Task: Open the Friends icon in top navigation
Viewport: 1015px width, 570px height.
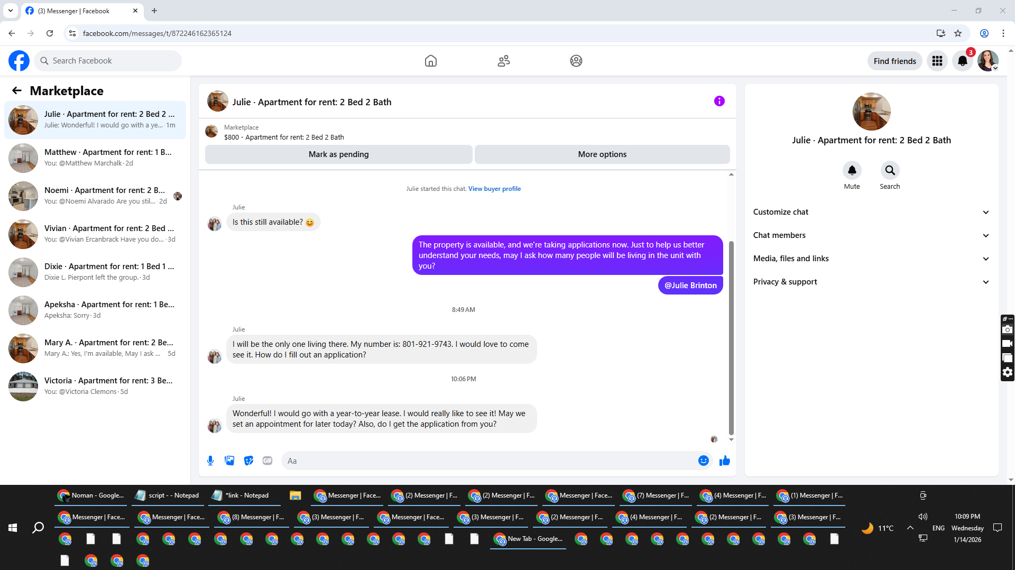Action: pos(504,61)
